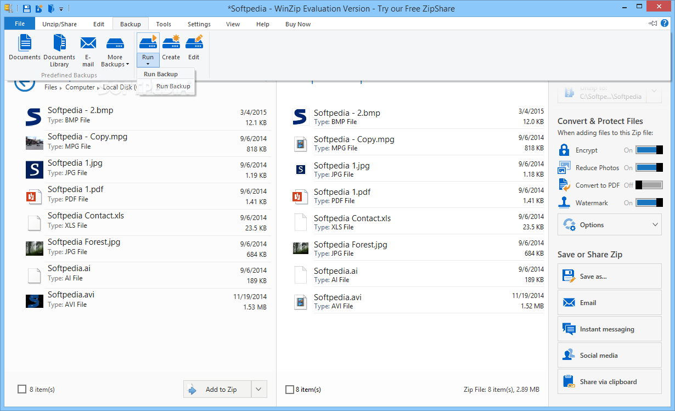Click Instant messaging button
This screenshot has width=675, height=411.
click(610, 329)
